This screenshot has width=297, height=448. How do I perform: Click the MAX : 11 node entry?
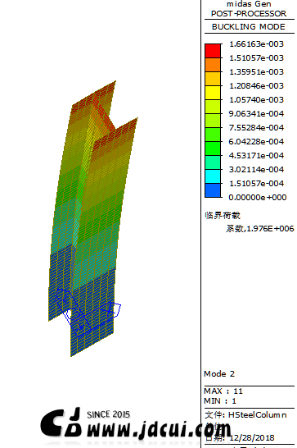coord(223,391)
